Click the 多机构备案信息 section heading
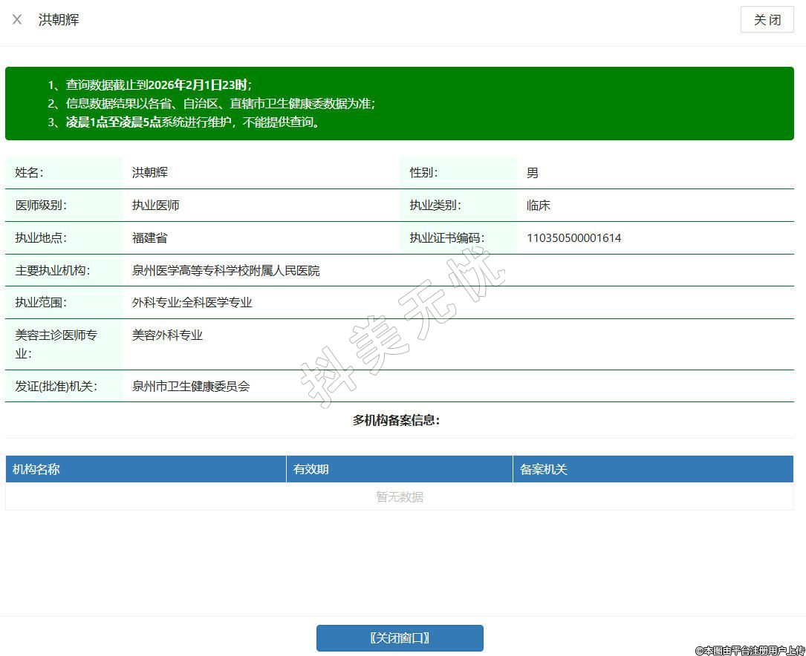The width and height of the screenshot is (806, 656). tap(396, 421)
